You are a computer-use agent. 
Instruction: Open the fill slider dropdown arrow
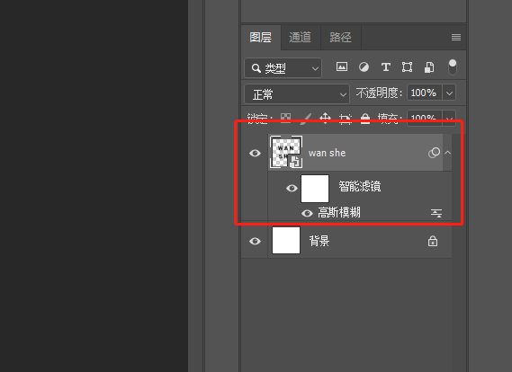449,118
